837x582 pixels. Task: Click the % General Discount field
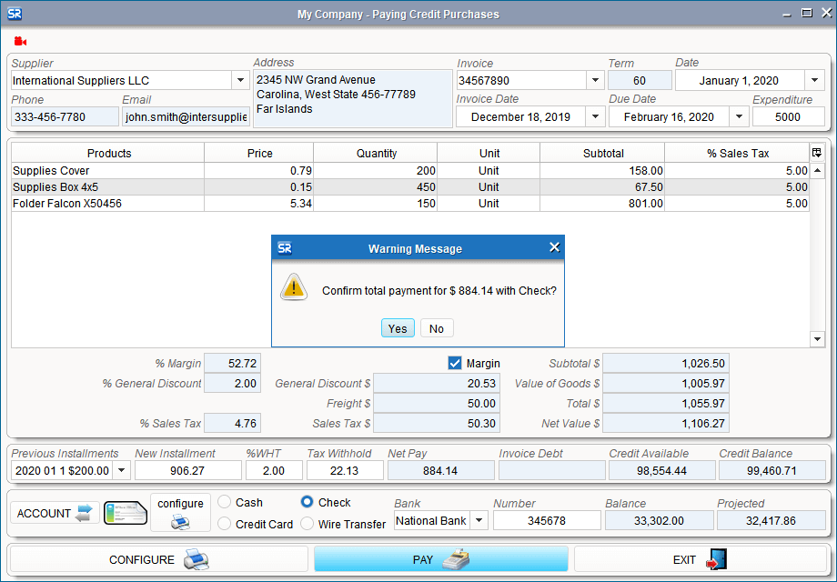232,384
